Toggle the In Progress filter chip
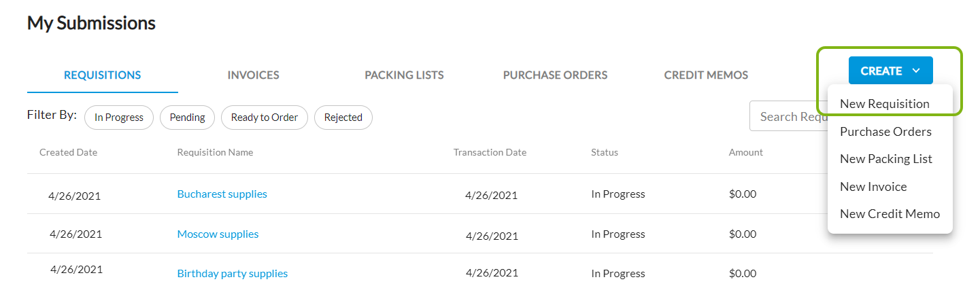This screenshot has height=286, width=980. point(119,118)
